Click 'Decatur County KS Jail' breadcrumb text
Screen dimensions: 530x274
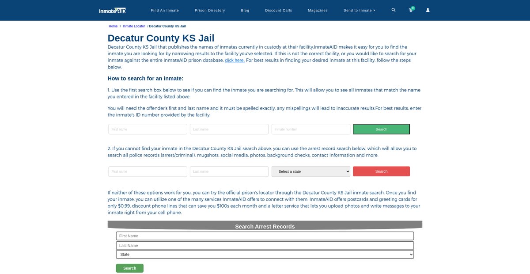tap(167, 26)
